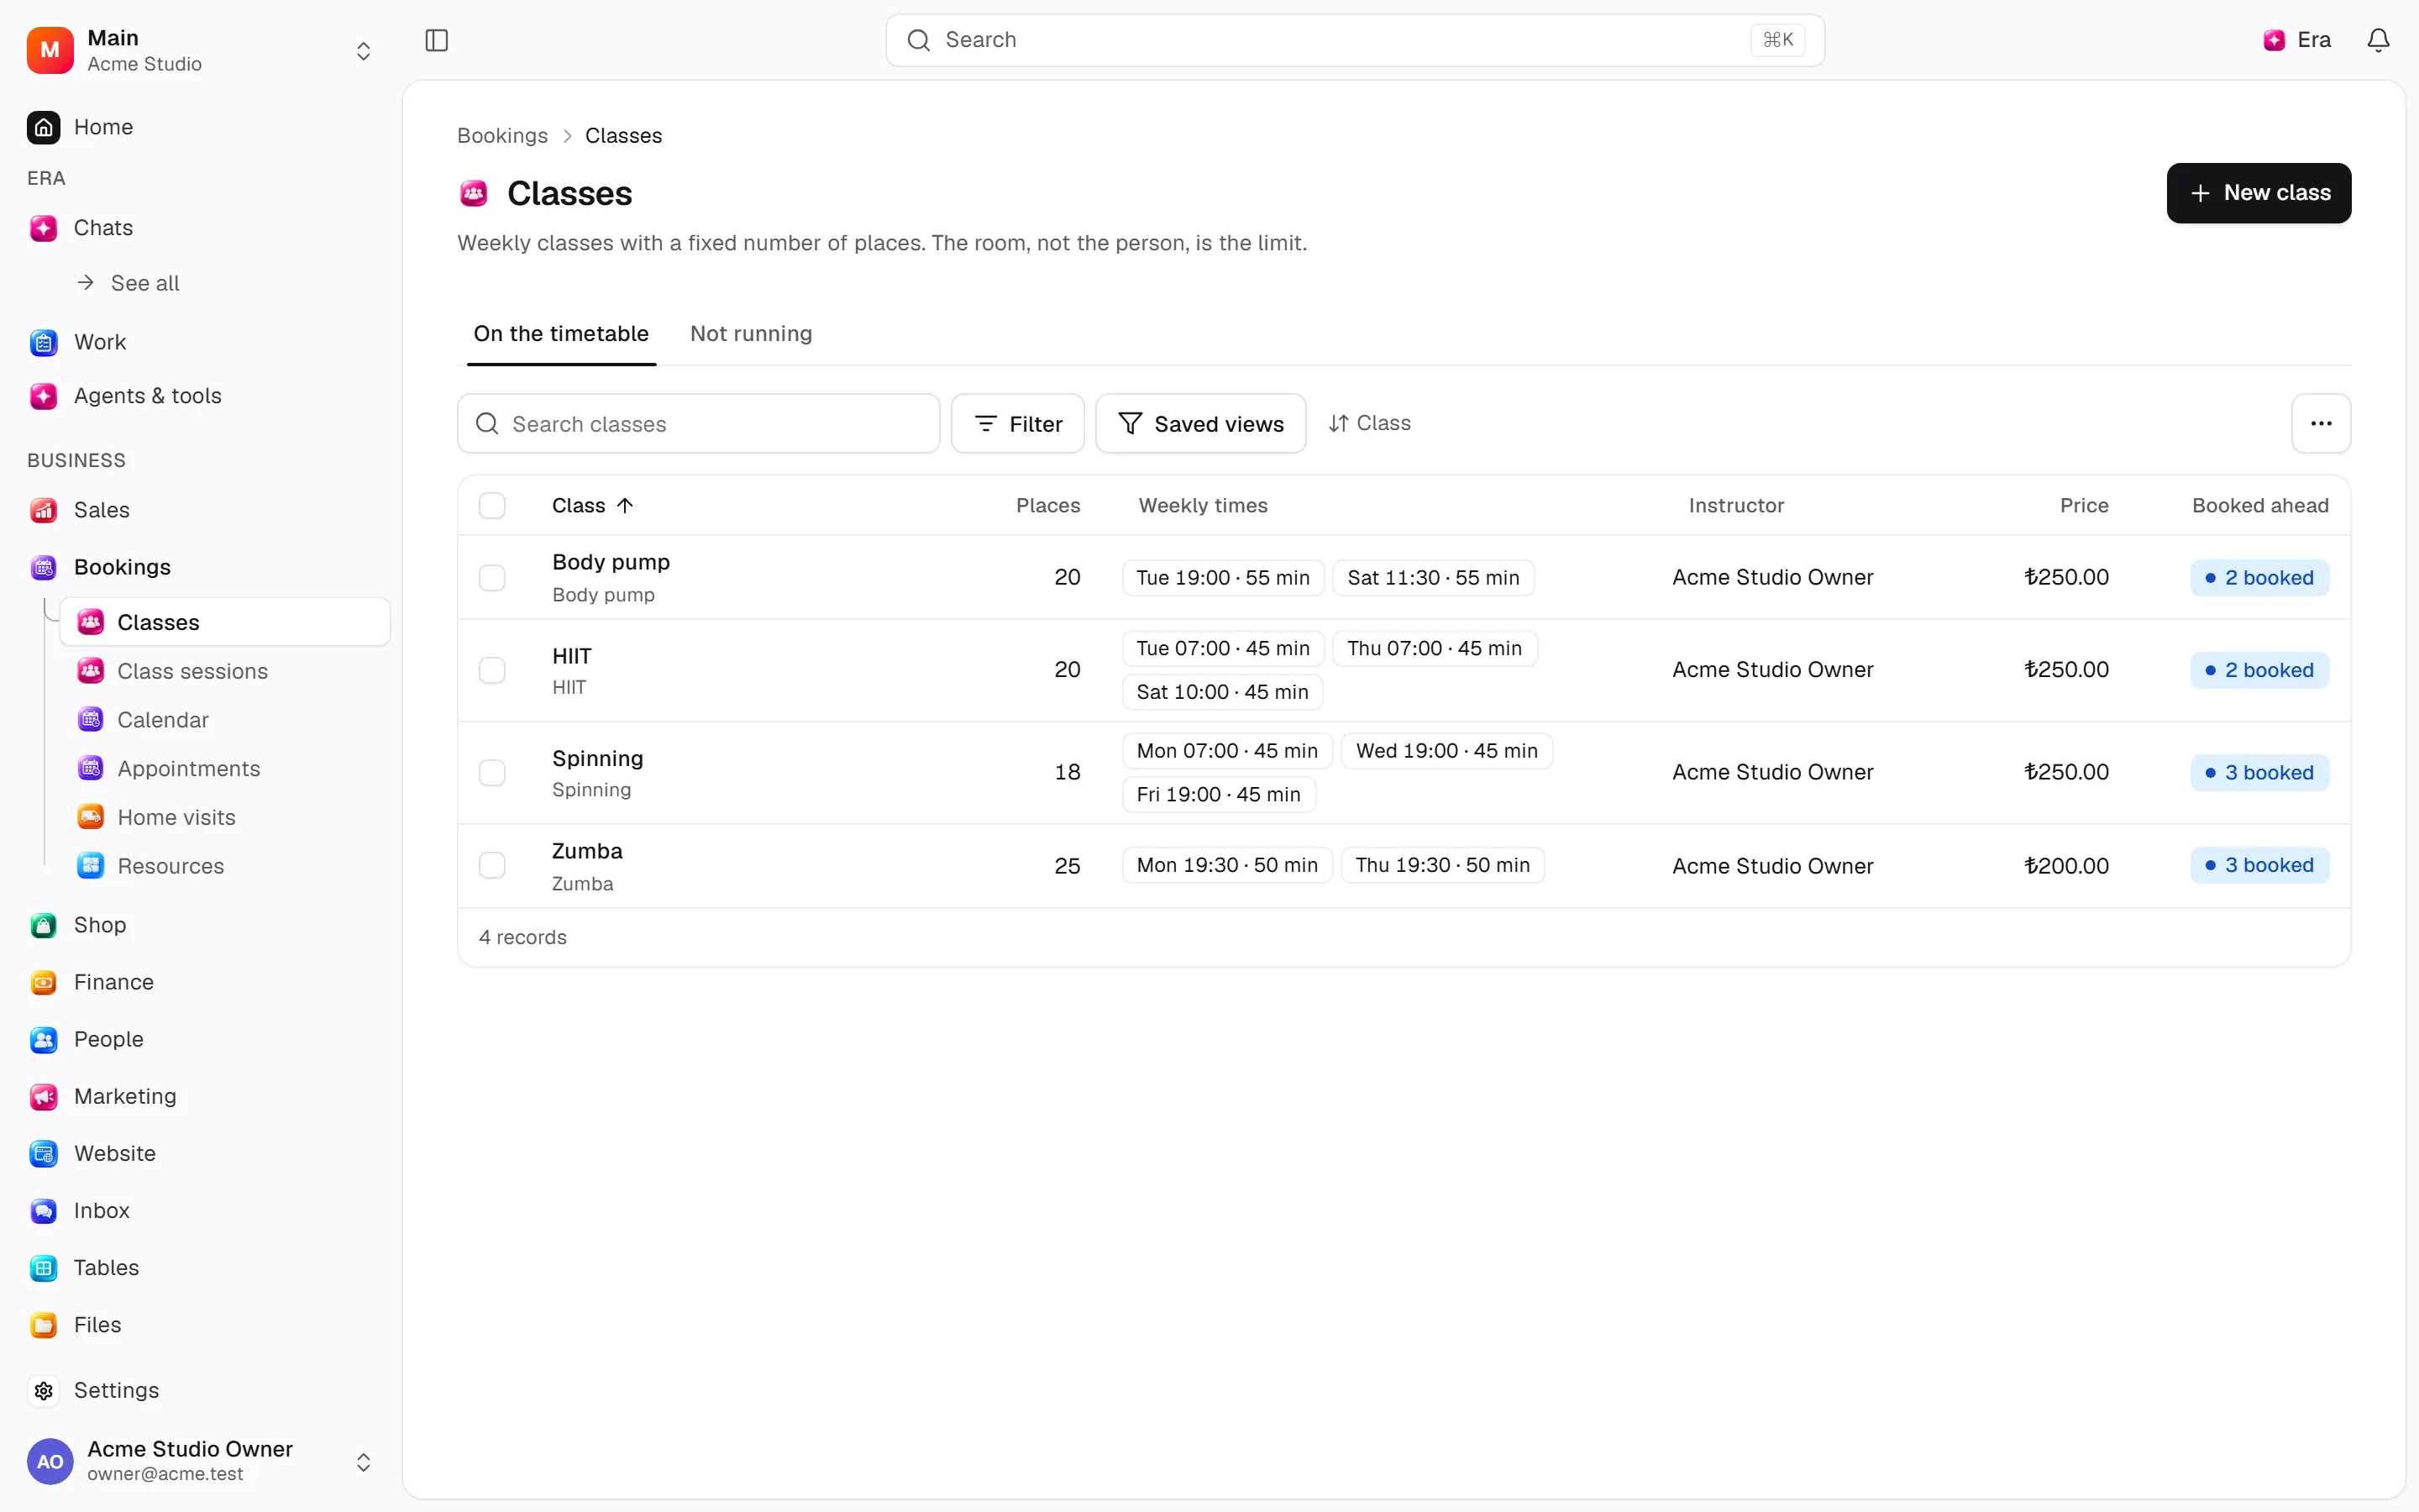2419x1512 pixels.
Task: Click the Bookings breadcrumb link
Action: (x=501, y=136)
